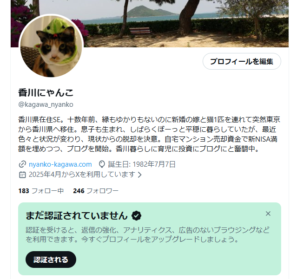Expand the chevron after join date
Image resolution: width=290 pixels, height=279 pixels.
140,175
